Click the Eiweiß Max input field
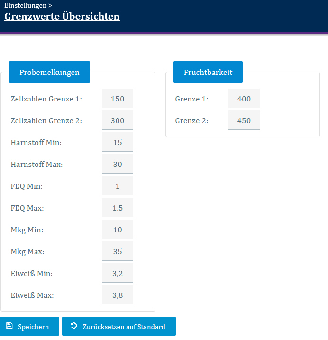Image resolution: width=328 pixels, height=340 pixels. (x=117, y=295)
